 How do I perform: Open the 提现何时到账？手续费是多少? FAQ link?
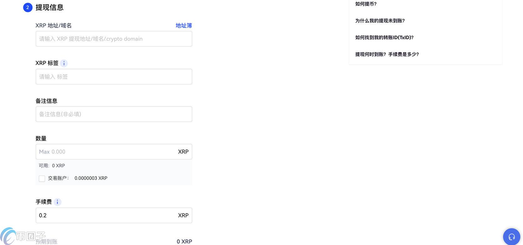[387, 54]
